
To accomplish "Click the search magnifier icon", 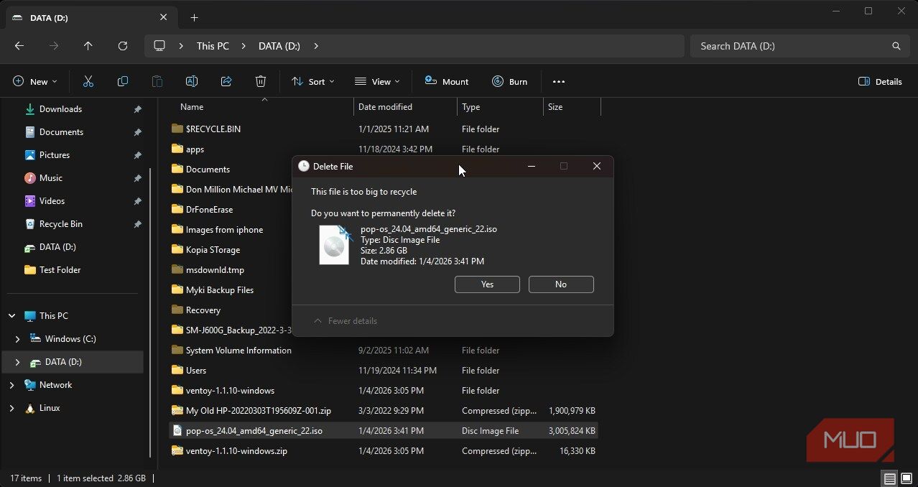I will click(896, 46).
